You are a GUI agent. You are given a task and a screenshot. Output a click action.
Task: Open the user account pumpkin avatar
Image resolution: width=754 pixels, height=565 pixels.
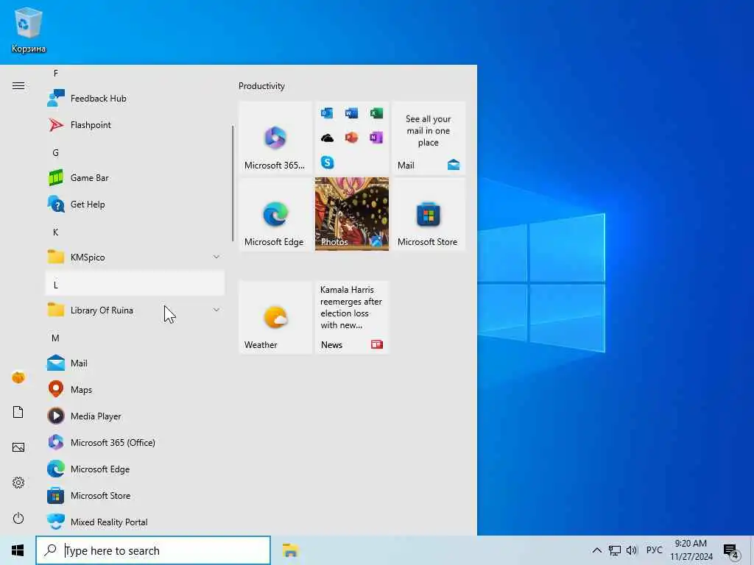(18, 377)
